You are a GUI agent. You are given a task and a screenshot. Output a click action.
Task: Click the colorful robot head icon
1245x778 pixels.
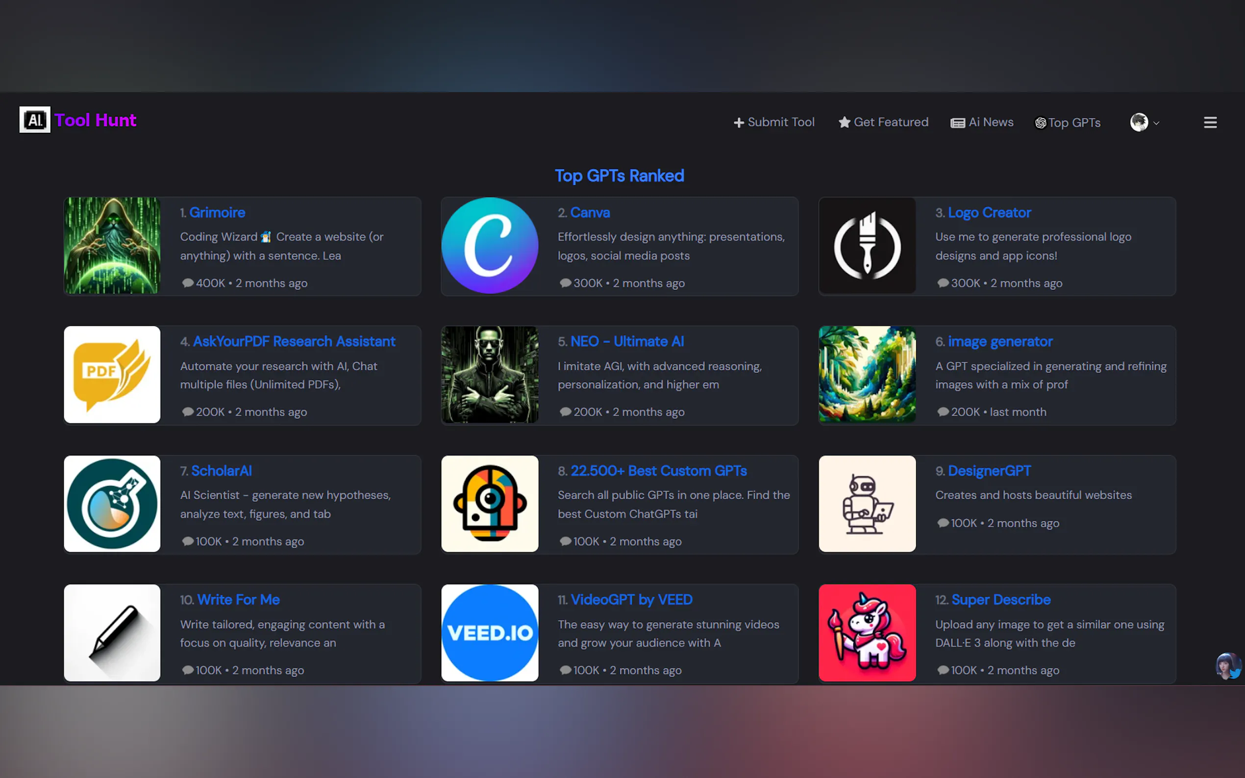tap(490, 504)
